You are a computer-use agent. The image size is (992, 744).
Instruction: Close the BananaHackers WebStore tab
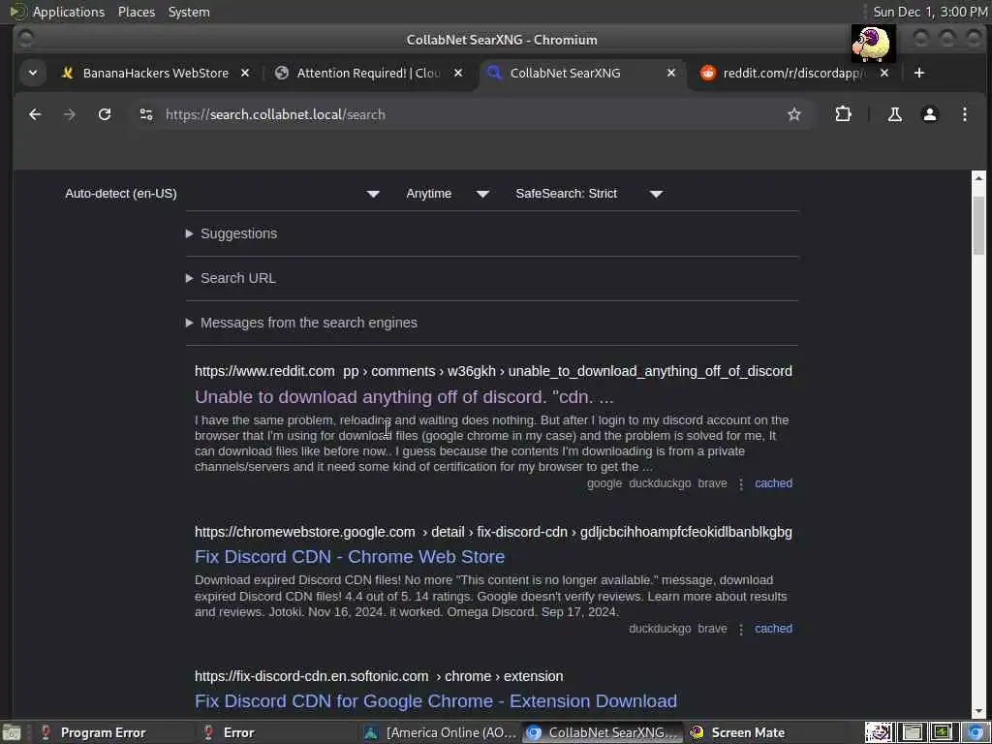[245, 73]
